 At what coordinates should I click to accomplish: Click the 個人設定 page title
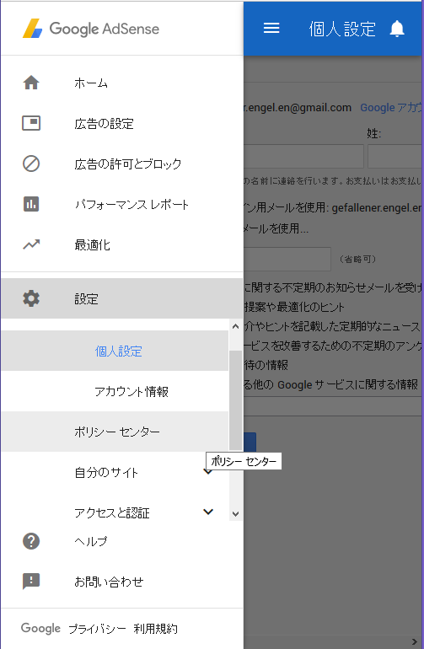pyautogui.click(x=342, y=29)
